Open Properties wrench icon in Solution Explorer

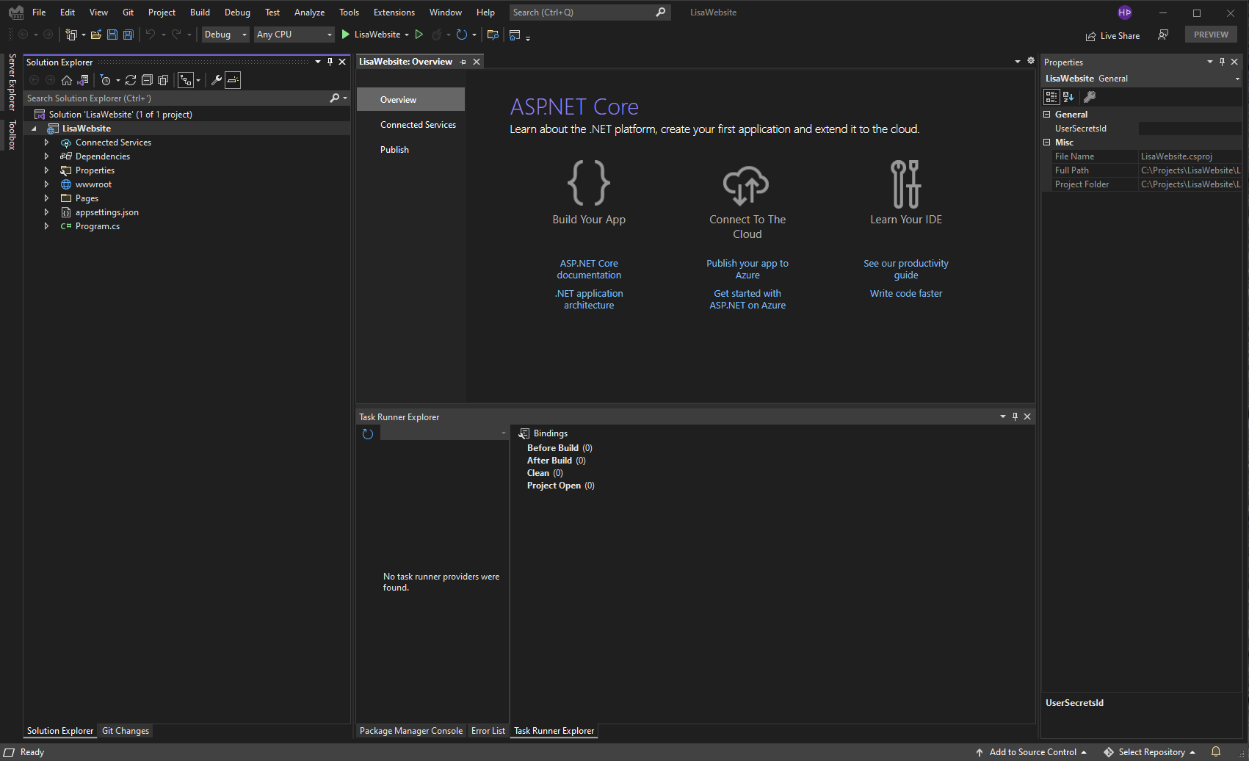tap(217, 80)
